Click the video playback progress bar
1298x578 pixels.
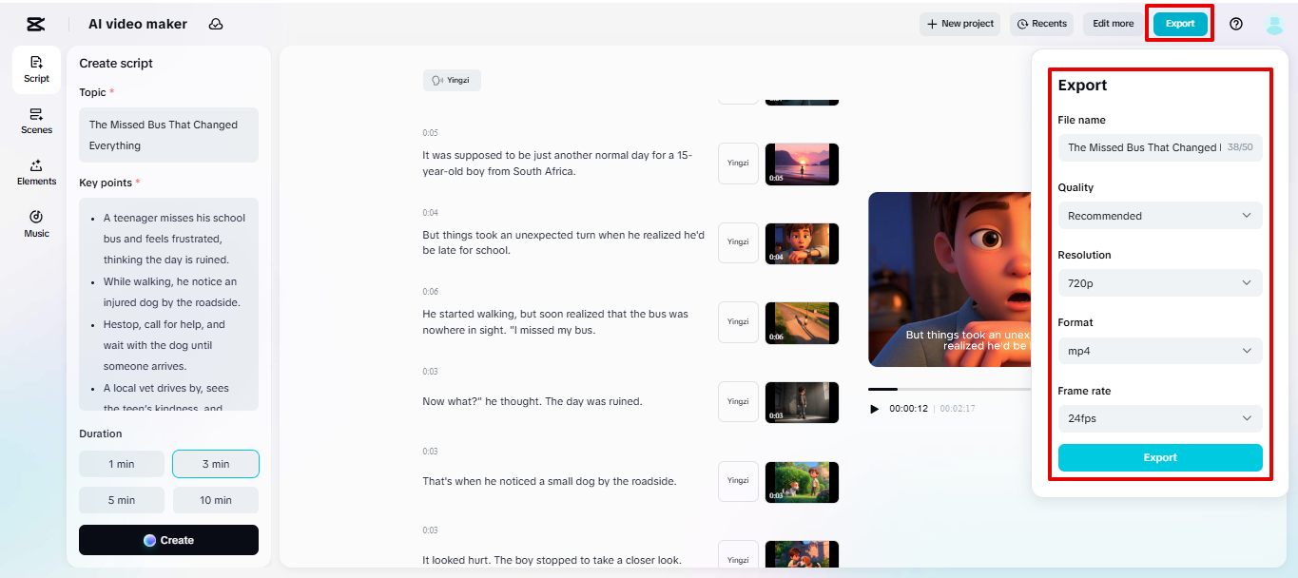941,388
